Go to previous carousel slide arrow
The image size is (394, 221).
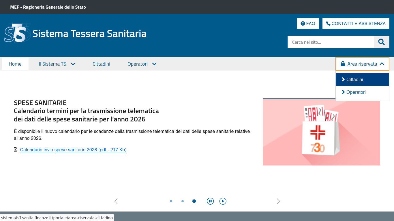pos(116,201)
